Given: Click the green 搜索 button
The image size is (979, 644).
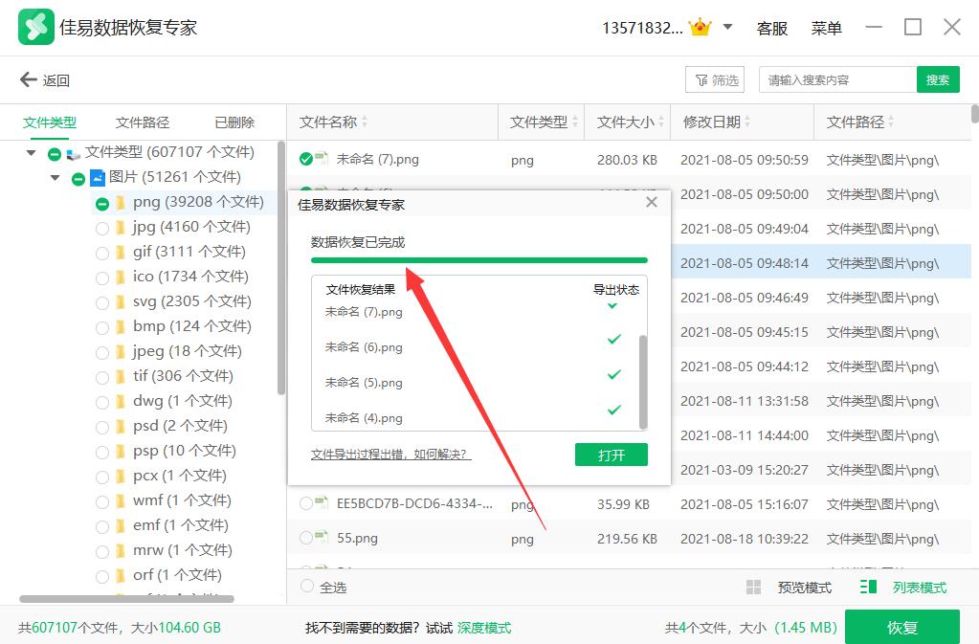Looking at the screenshot, I should [x=938, y=79].
